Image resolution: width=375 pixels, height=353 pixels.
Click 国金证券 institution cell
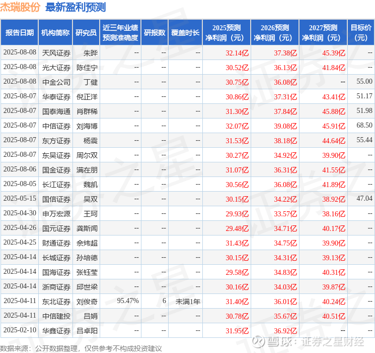[x=56, y=170]
